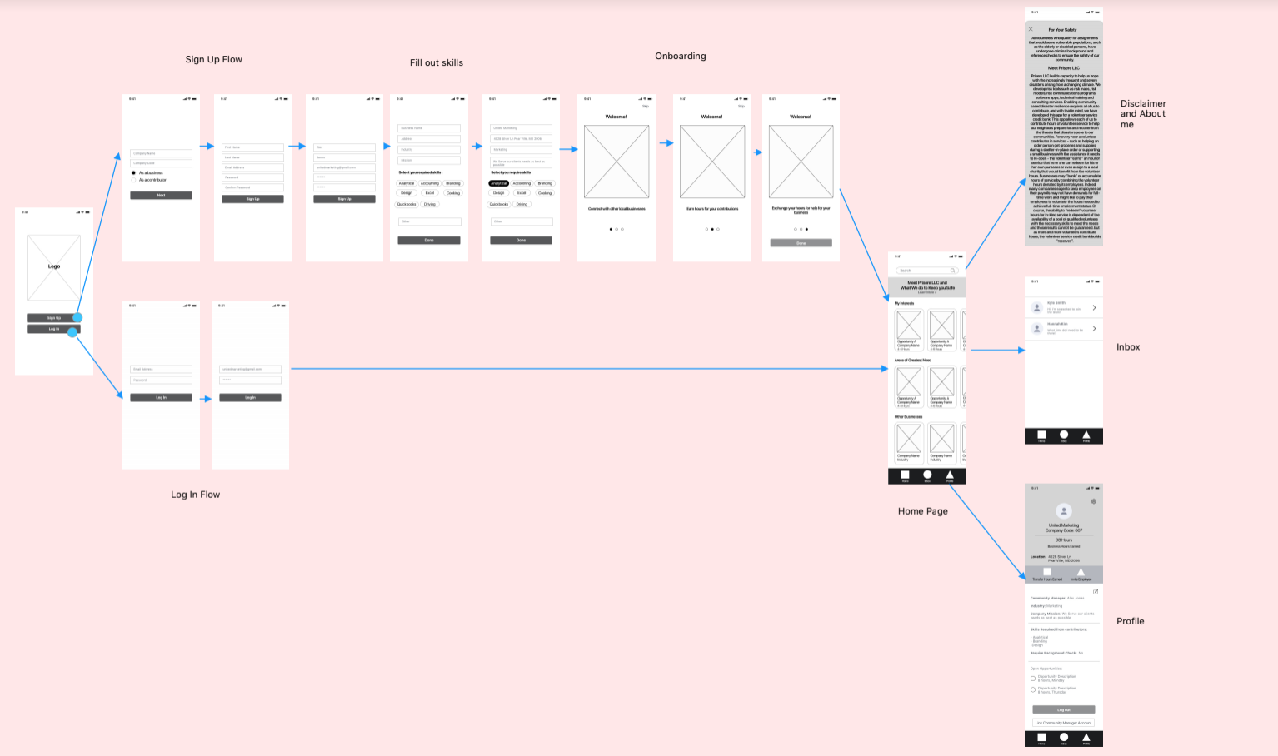Click Log In on filled unitedmarketing email form
This screenshot has width=1278, height=756.
250,398
